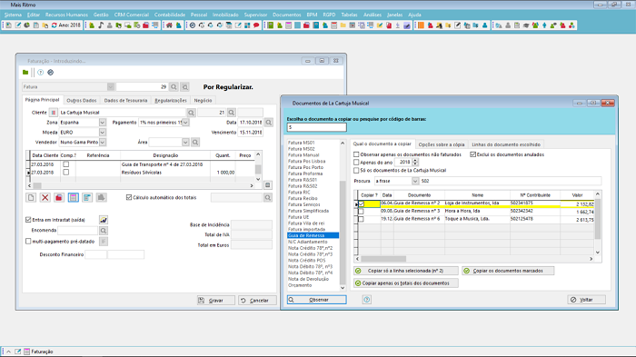Image resolution: width=636 pixels, height=357 pixels.
Task: Disable Cálculo automático dos totais checkbox
Action: (x=129, y=197)
